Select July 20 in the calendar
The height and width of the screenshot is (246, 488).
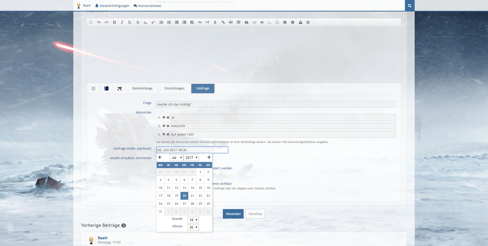coord(184,196)
